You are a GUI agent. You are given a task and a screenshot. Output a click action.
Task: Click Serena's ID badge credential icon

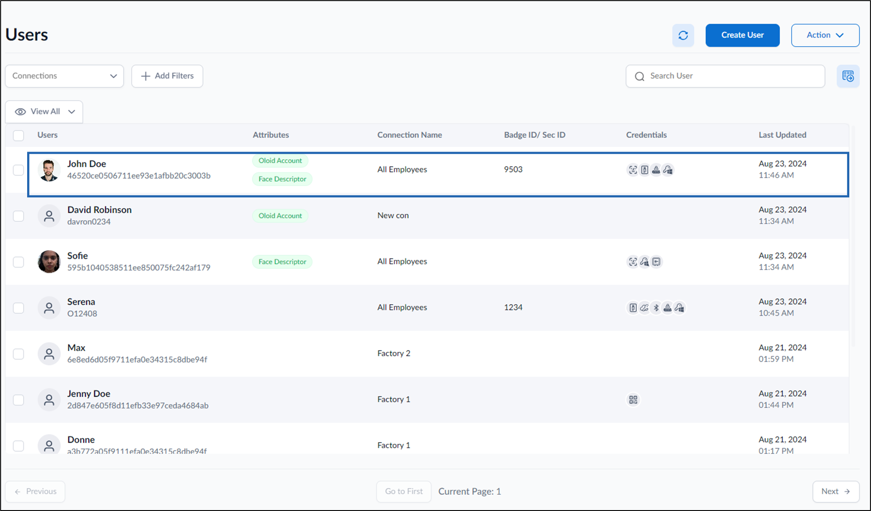point(632,308)
